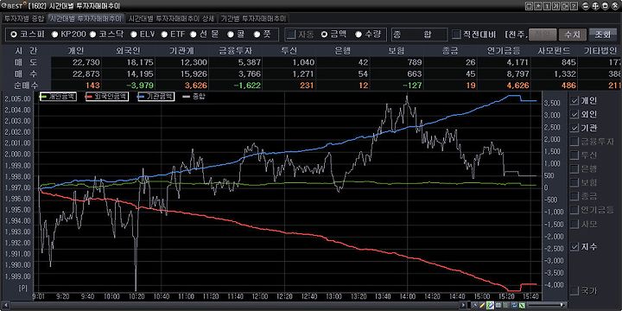
Task: Click the '1' icon in title bar
Action: pos(547,6)
